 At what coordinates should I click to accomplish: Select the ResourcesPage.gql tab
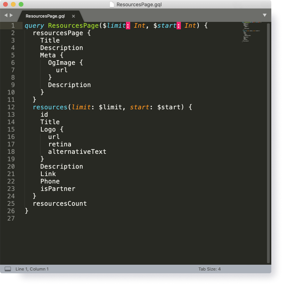point(45,16)
